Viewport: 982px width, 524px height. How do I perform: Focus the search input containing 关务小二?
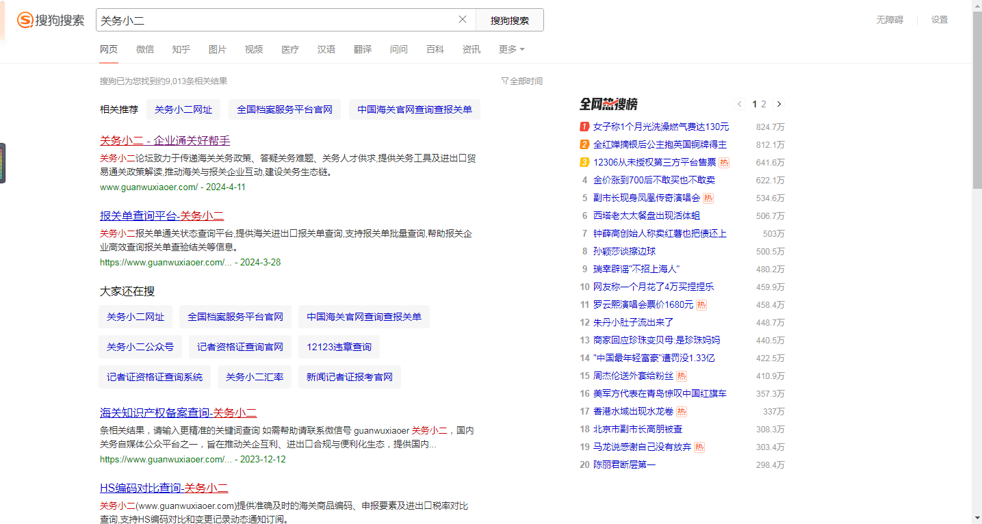click(x=277, y=20)
